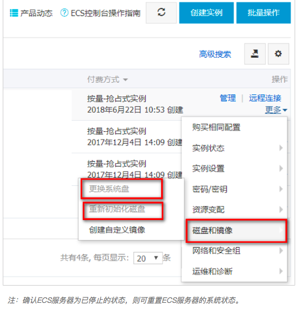Click the 产品动态 list icon
The height and width of the screenshot is (309, 296).
click(14, 13)
